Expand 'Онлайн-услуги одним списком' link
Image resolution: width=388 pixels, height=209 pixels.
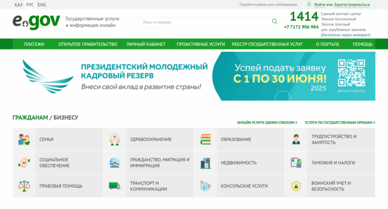(x=267, y=122)
